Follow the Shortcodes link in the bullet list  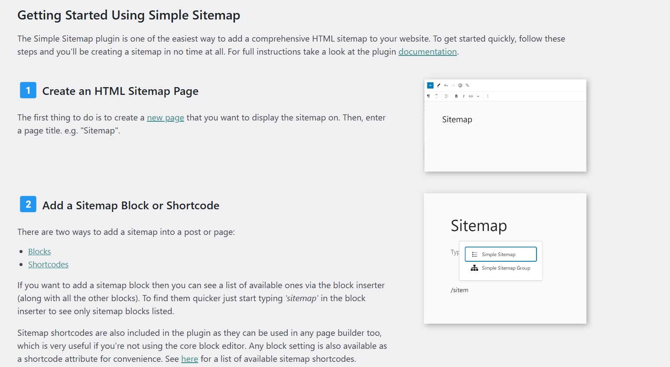(x=48, y=264)
